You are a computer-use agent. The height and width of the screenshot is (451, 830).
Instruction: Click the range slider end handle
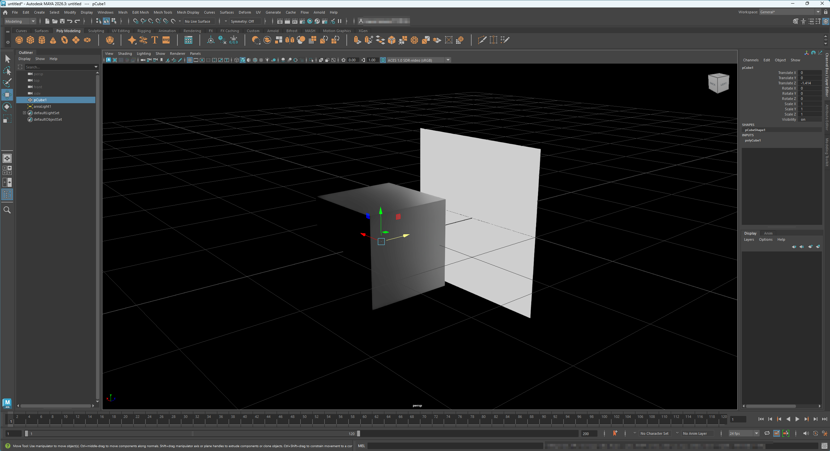click(358, 433)
